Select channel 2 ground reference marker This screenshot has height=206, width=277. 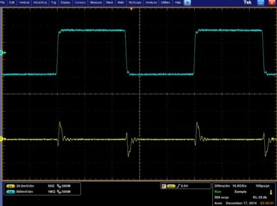[3, 53]
